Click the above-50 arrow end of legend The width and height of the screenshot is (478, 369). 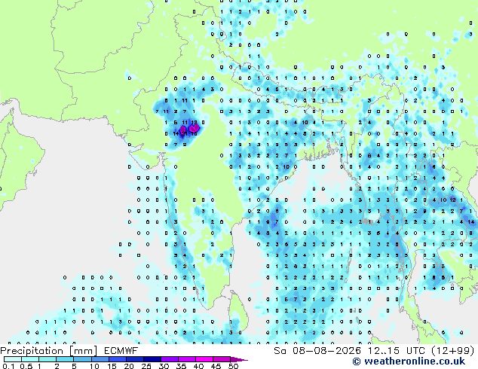click(x=238, y=359)
